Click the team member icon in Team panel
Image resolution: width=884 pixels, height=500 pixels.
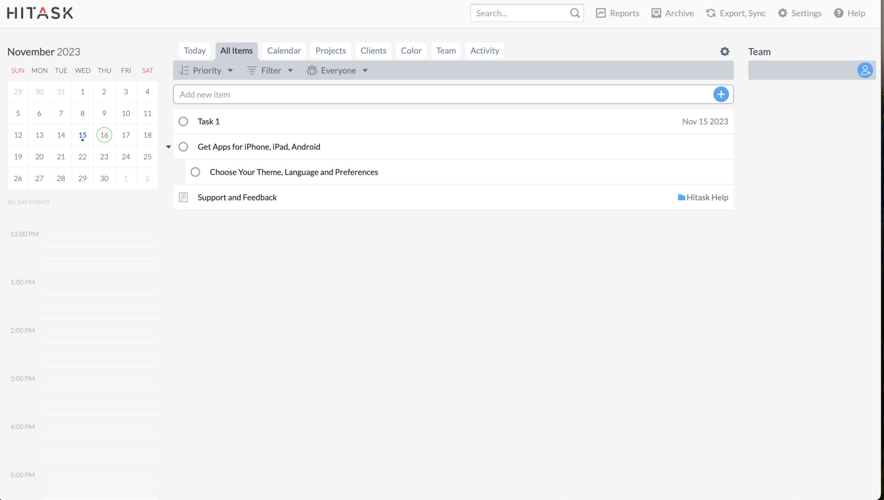coord(866,70)
